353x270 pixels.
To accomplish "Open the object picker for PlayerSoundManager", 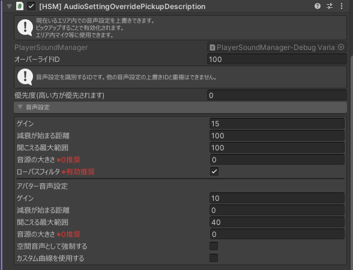I will point(341,47).
